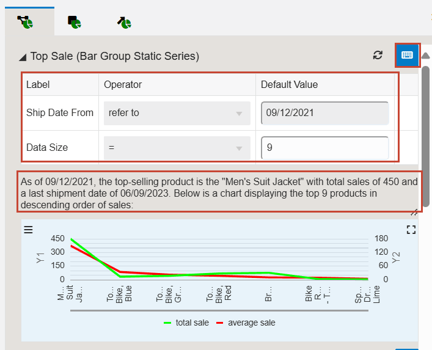
Task: Click the blue keyboard parameters icon
Action: pyautogui.click(x=407, y=55)
